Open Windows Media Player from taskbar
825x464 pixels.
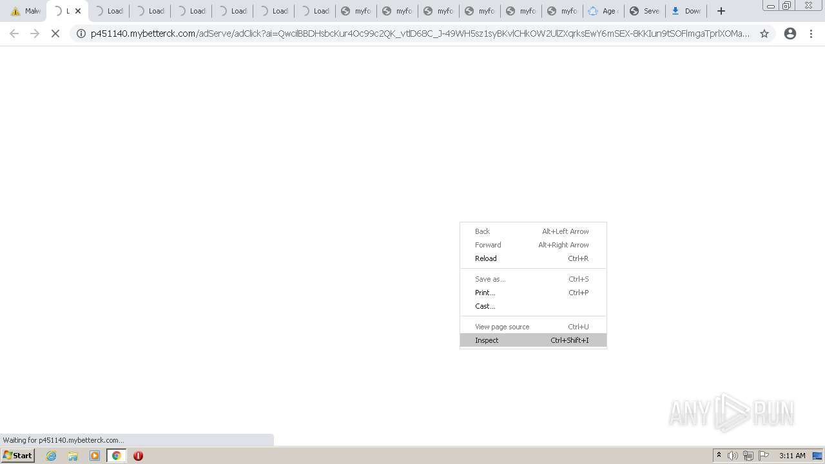click(95, 456)
